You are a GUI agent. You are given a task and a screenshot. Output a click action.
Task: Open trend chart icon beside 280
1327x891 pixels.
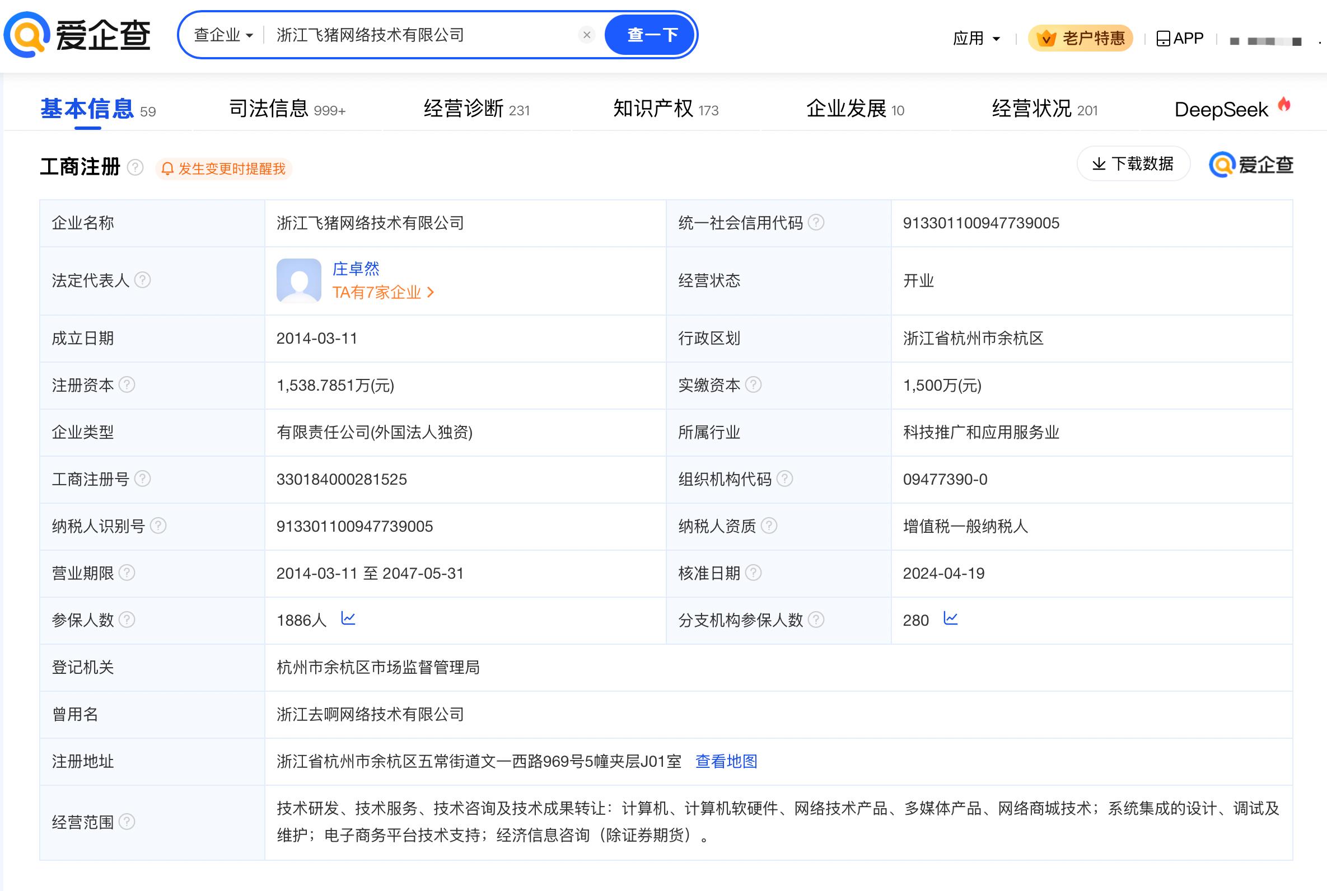(950, 618)
